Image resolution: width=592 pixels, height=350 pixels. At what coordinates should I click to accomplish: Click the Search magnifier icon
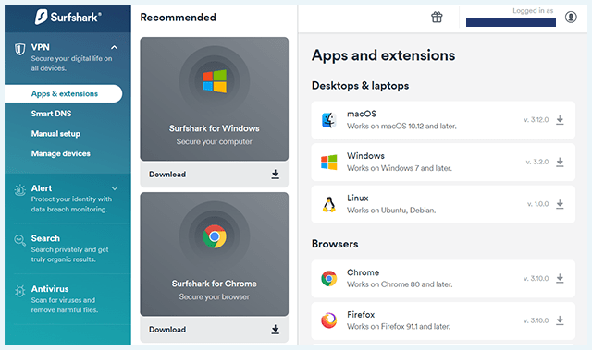(19, 240)
